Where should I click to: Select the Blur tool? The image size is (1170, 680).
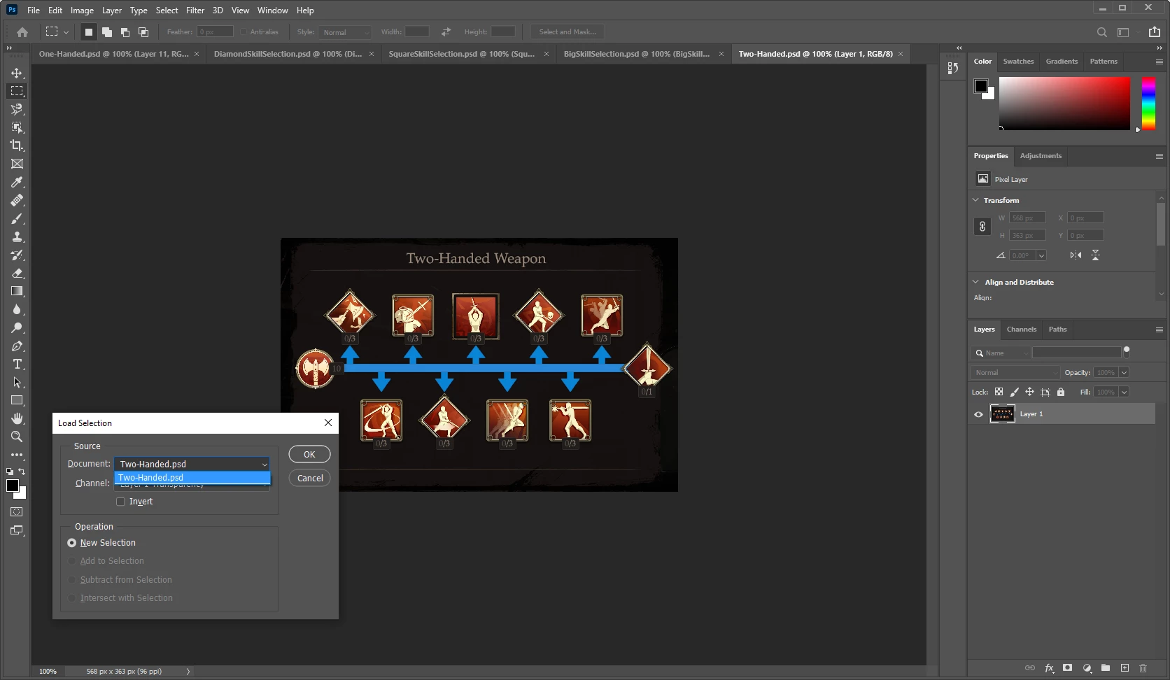click(17, 309)
